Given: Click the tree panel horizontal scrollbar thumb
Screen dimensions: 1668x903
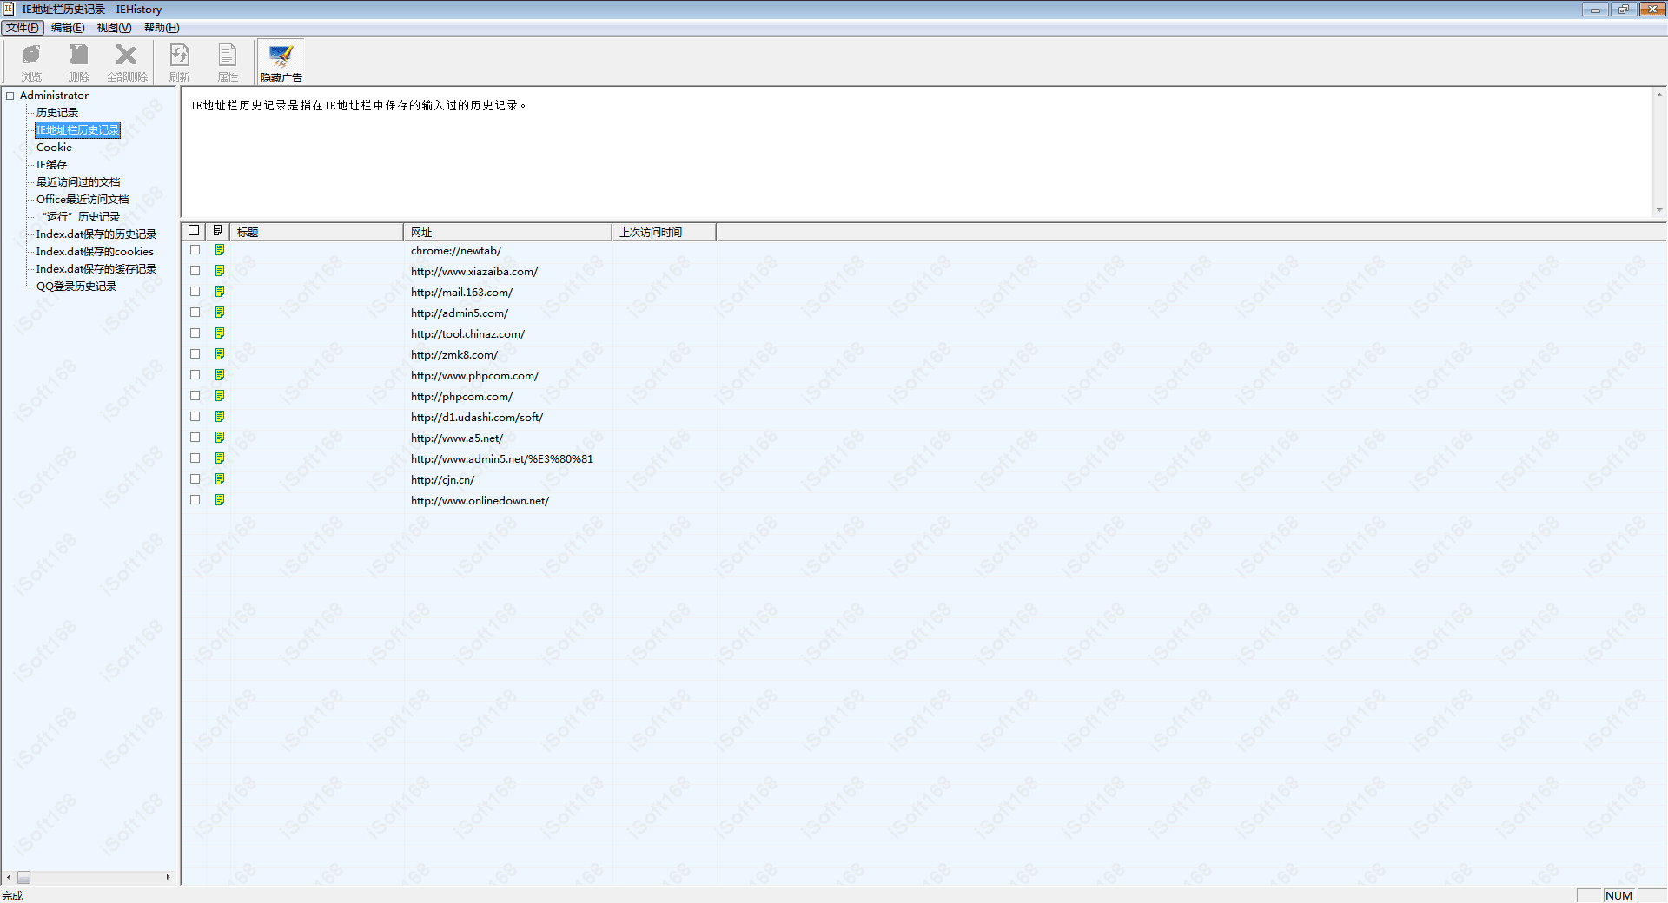Looking at the screenshot, I should click(x=24, y=878).
